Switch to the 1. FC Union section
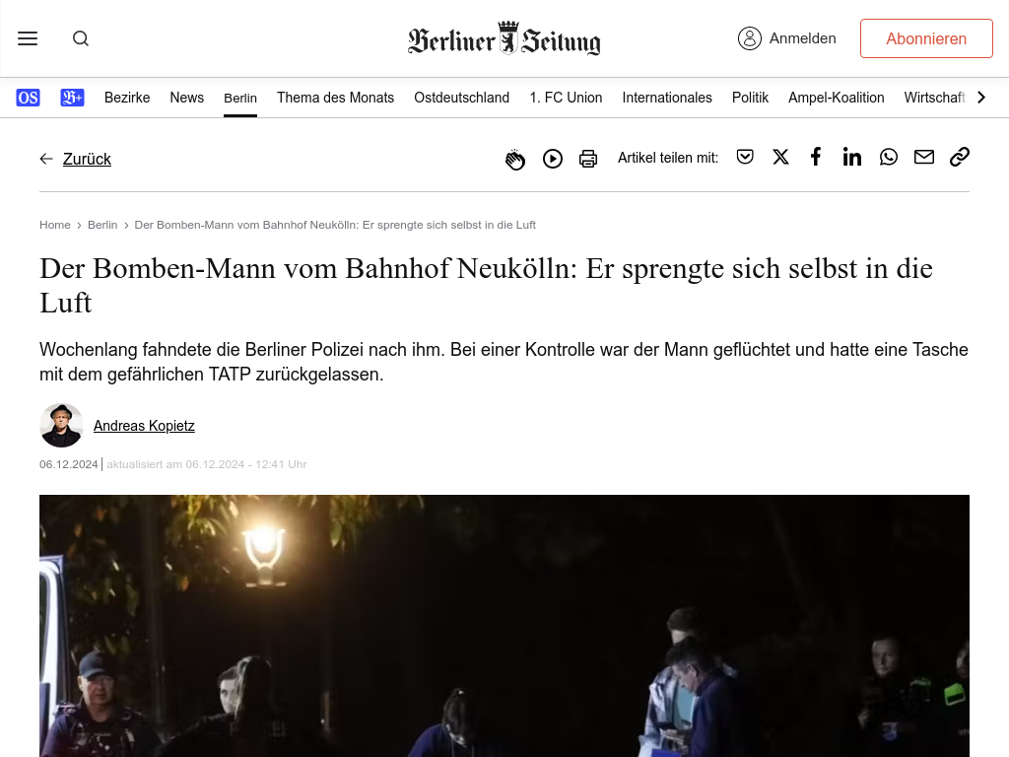 pos(566,98)
